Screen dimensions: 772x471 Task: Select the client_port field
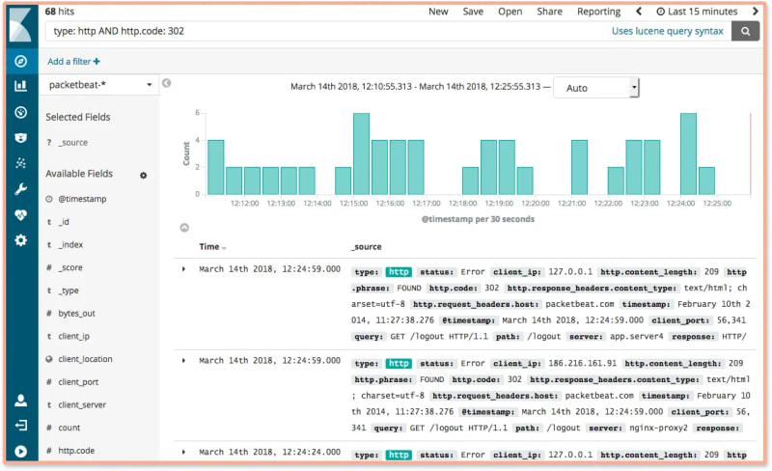78,382
